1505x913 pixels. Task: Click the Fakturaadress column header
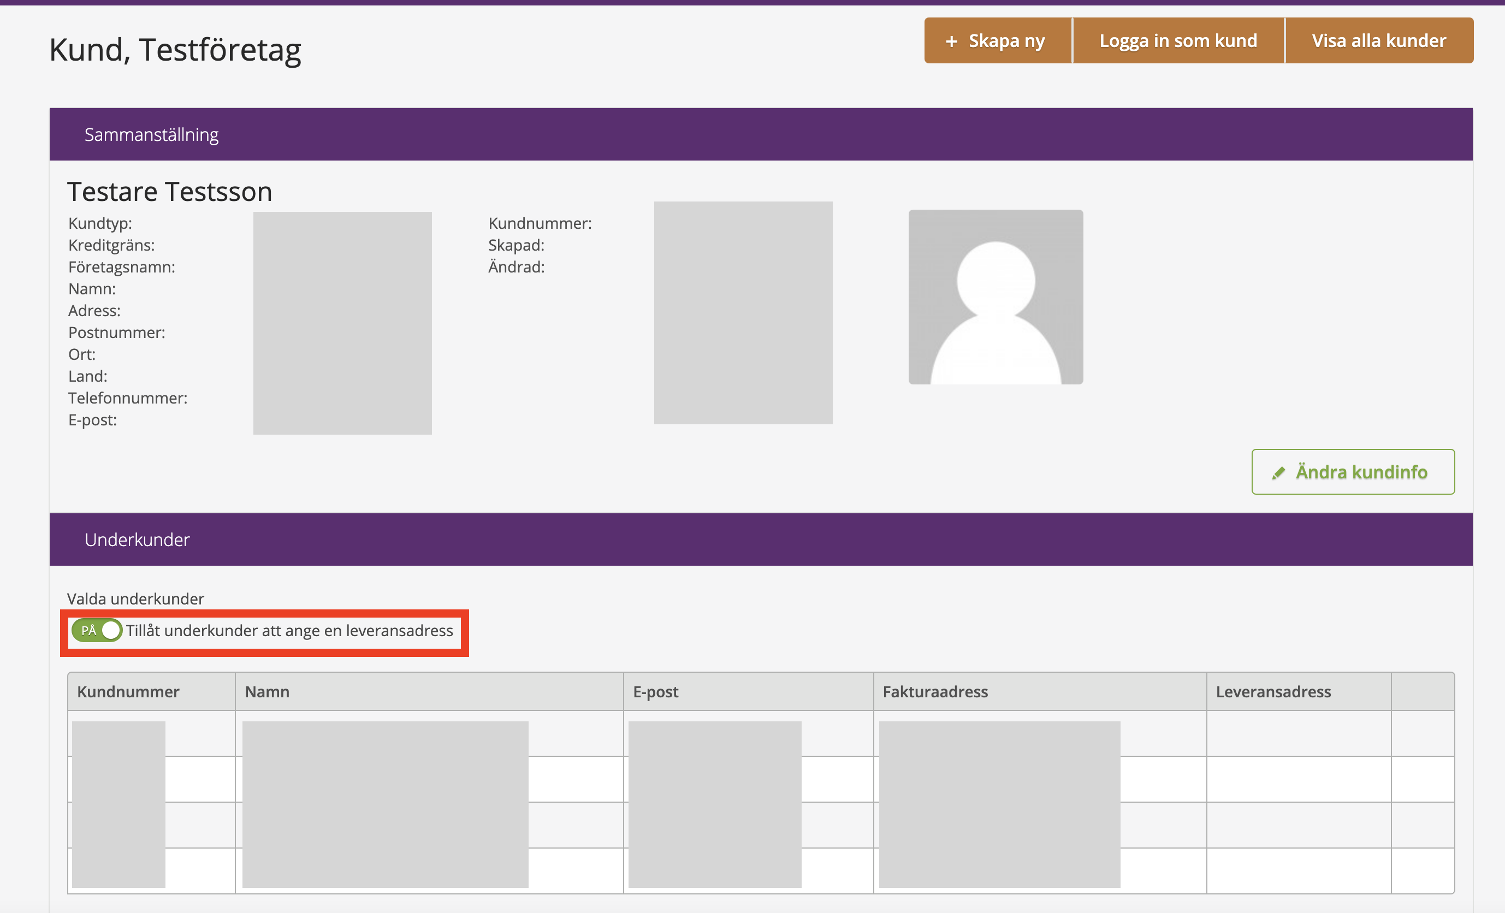(1040, 691)
